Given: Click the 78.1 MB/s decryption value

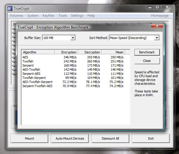Looking at the screenshot, I should 93,82.
